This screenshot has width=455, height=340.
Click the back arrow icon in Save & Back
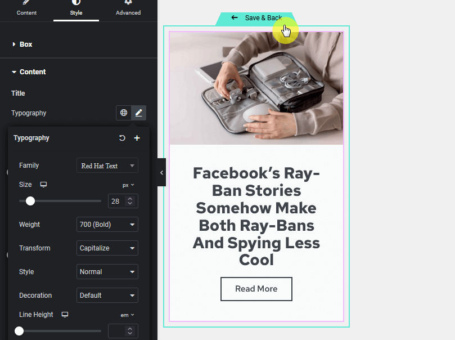(x=235, y=17)
